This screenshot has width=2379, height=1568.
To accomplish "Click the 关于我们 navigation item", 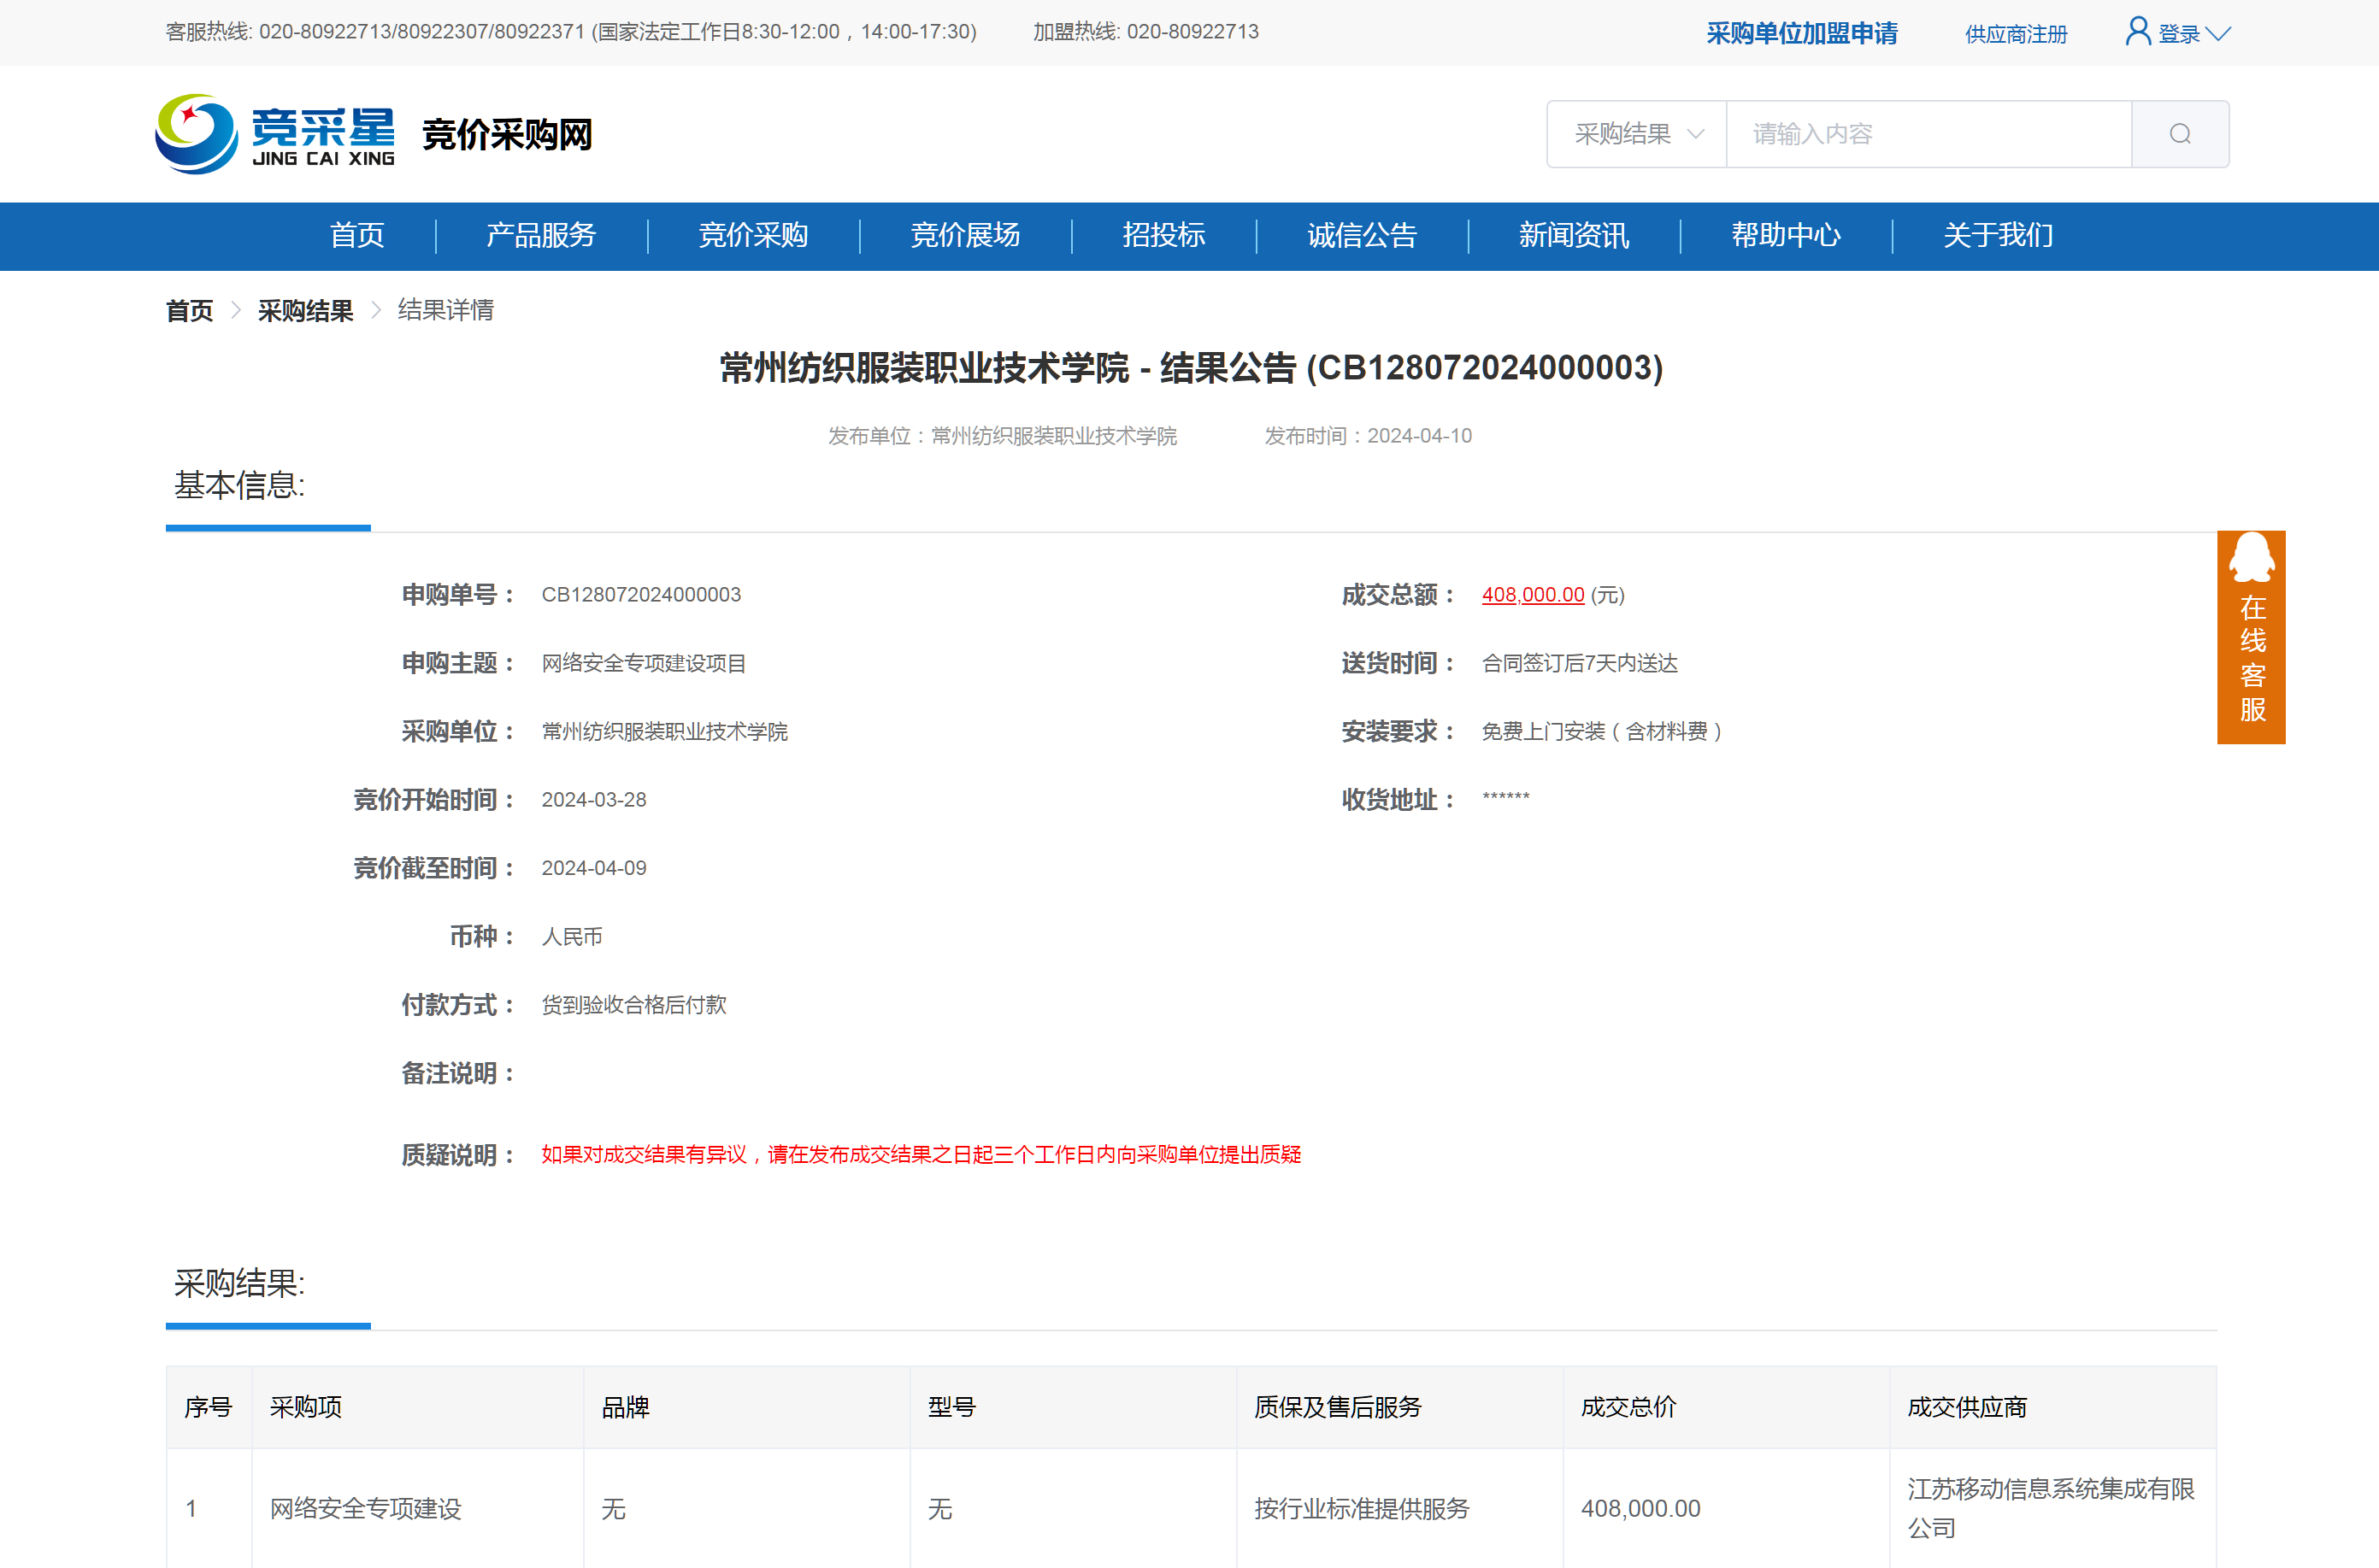I will [1998, 236].
